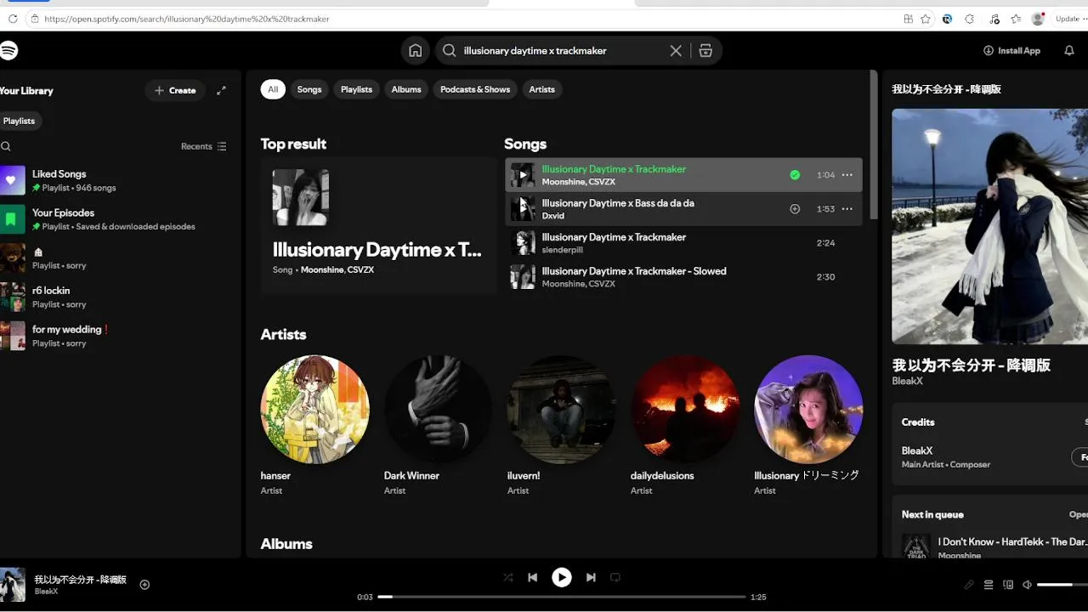Open the r6 lockin playlist
1088x612 pixels.
click(119, 297)
